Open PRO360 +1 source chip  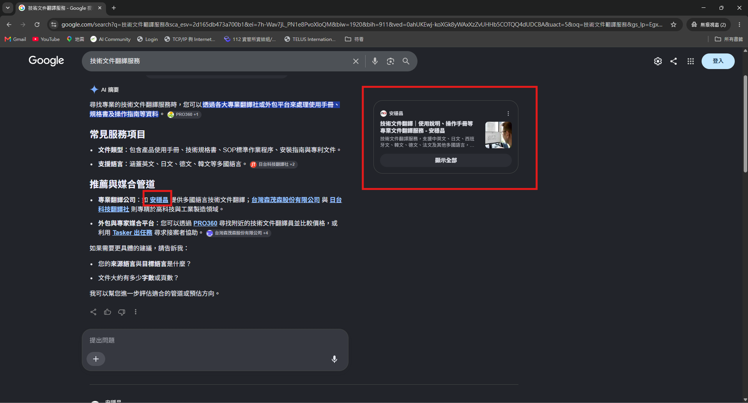[184, 114]
